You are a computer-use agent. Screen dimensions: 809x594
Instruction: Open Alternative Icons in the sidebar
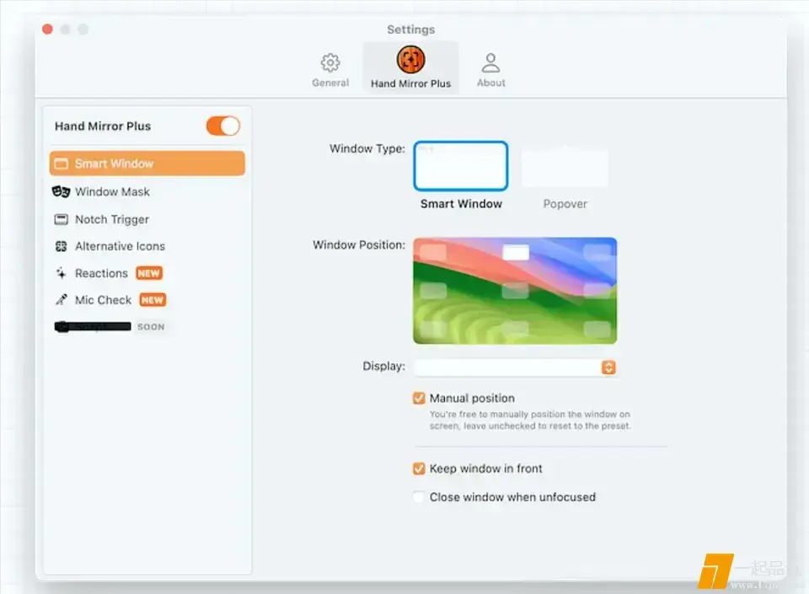pyautogui.click(x=147, y=246)
